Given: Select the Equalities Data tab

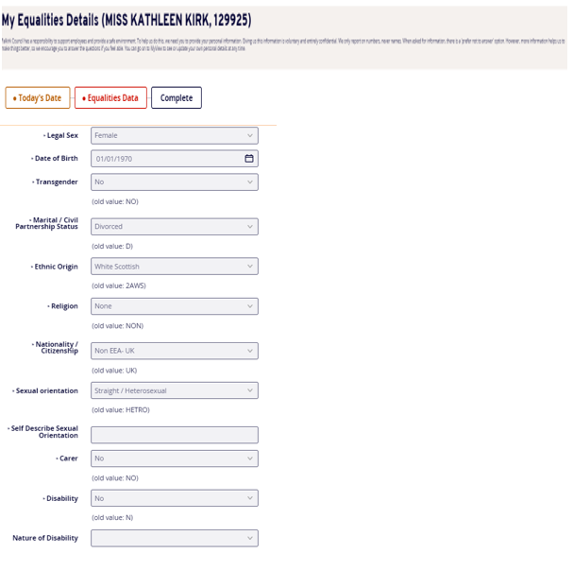Looking at the screenshot, I should [x=110, y=98].
